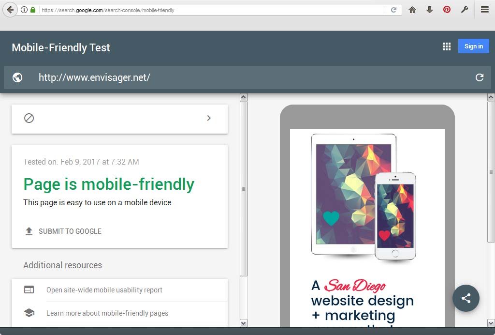Click the left panel scroll up arrow

(x=244, y=97)
